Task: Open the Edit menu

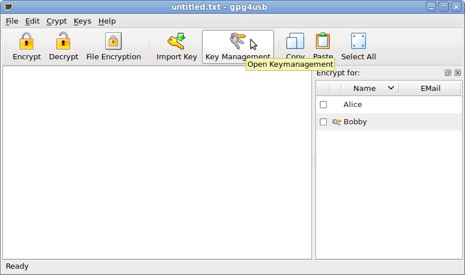Action: (32, 21)
